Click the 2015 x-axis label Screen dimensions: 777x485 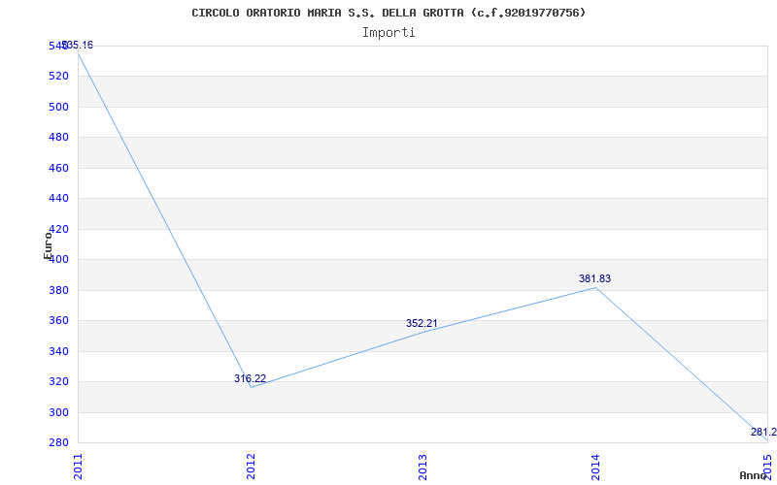pyautogui.click(x=767, y=467)
